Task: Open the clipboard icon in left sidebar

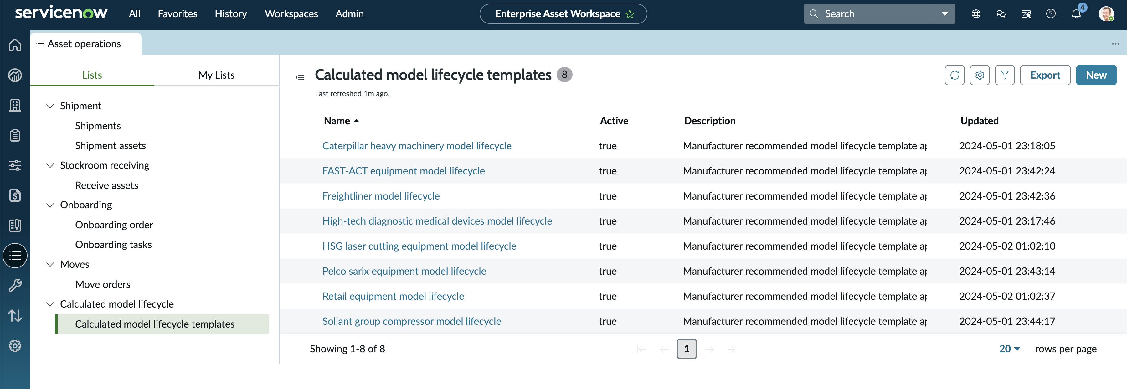Action: click(15, 135)
